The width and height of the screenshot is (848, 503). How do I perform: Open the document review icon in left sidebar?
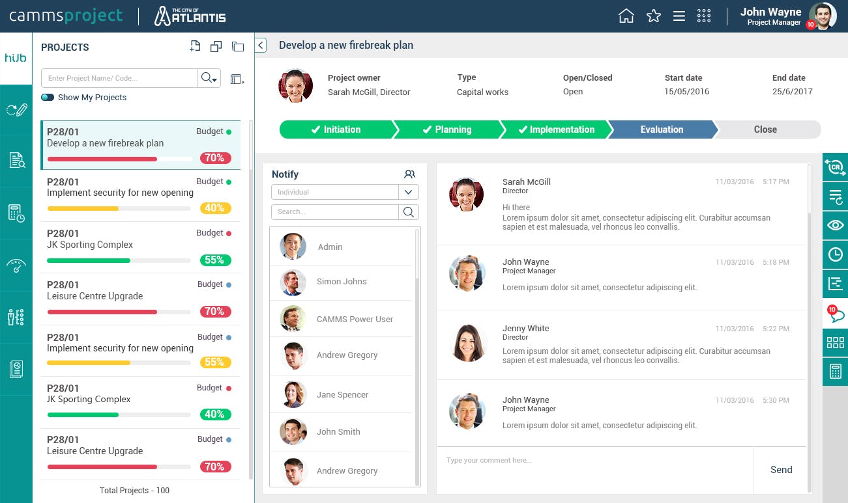click(x=15, y=160)
